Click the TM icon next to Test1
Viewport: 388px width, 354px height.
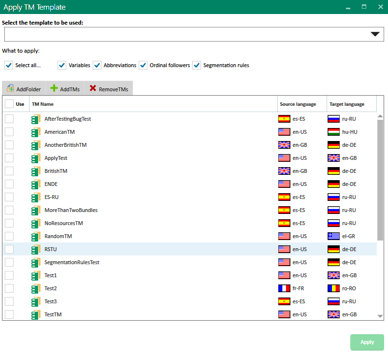36,276
